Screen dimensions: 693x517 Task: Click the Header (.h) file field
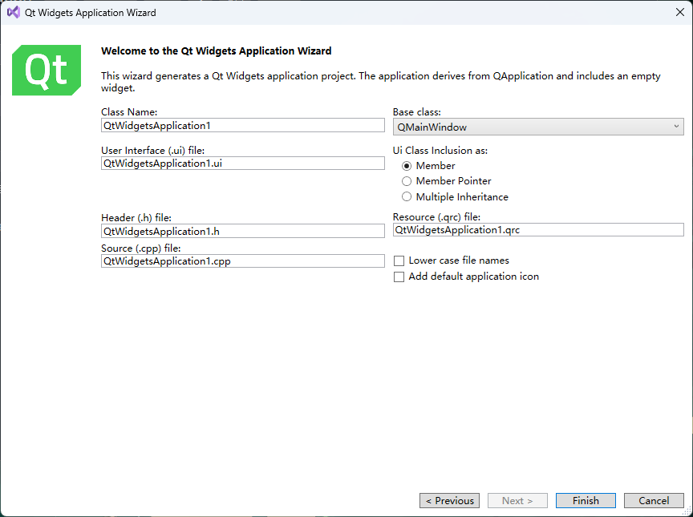243,231
